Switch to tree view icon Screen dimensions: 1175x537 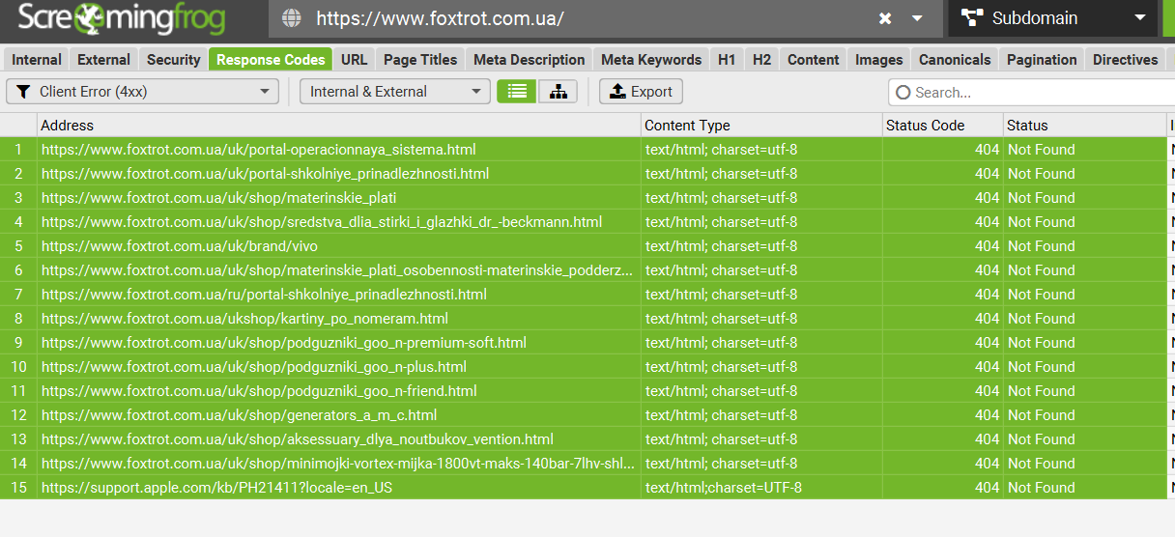click(558, 92)
